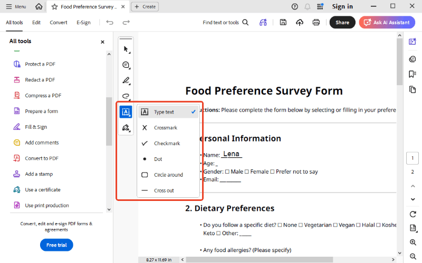
Task: Open Redact a PDF tool
Action: (34, 80)
